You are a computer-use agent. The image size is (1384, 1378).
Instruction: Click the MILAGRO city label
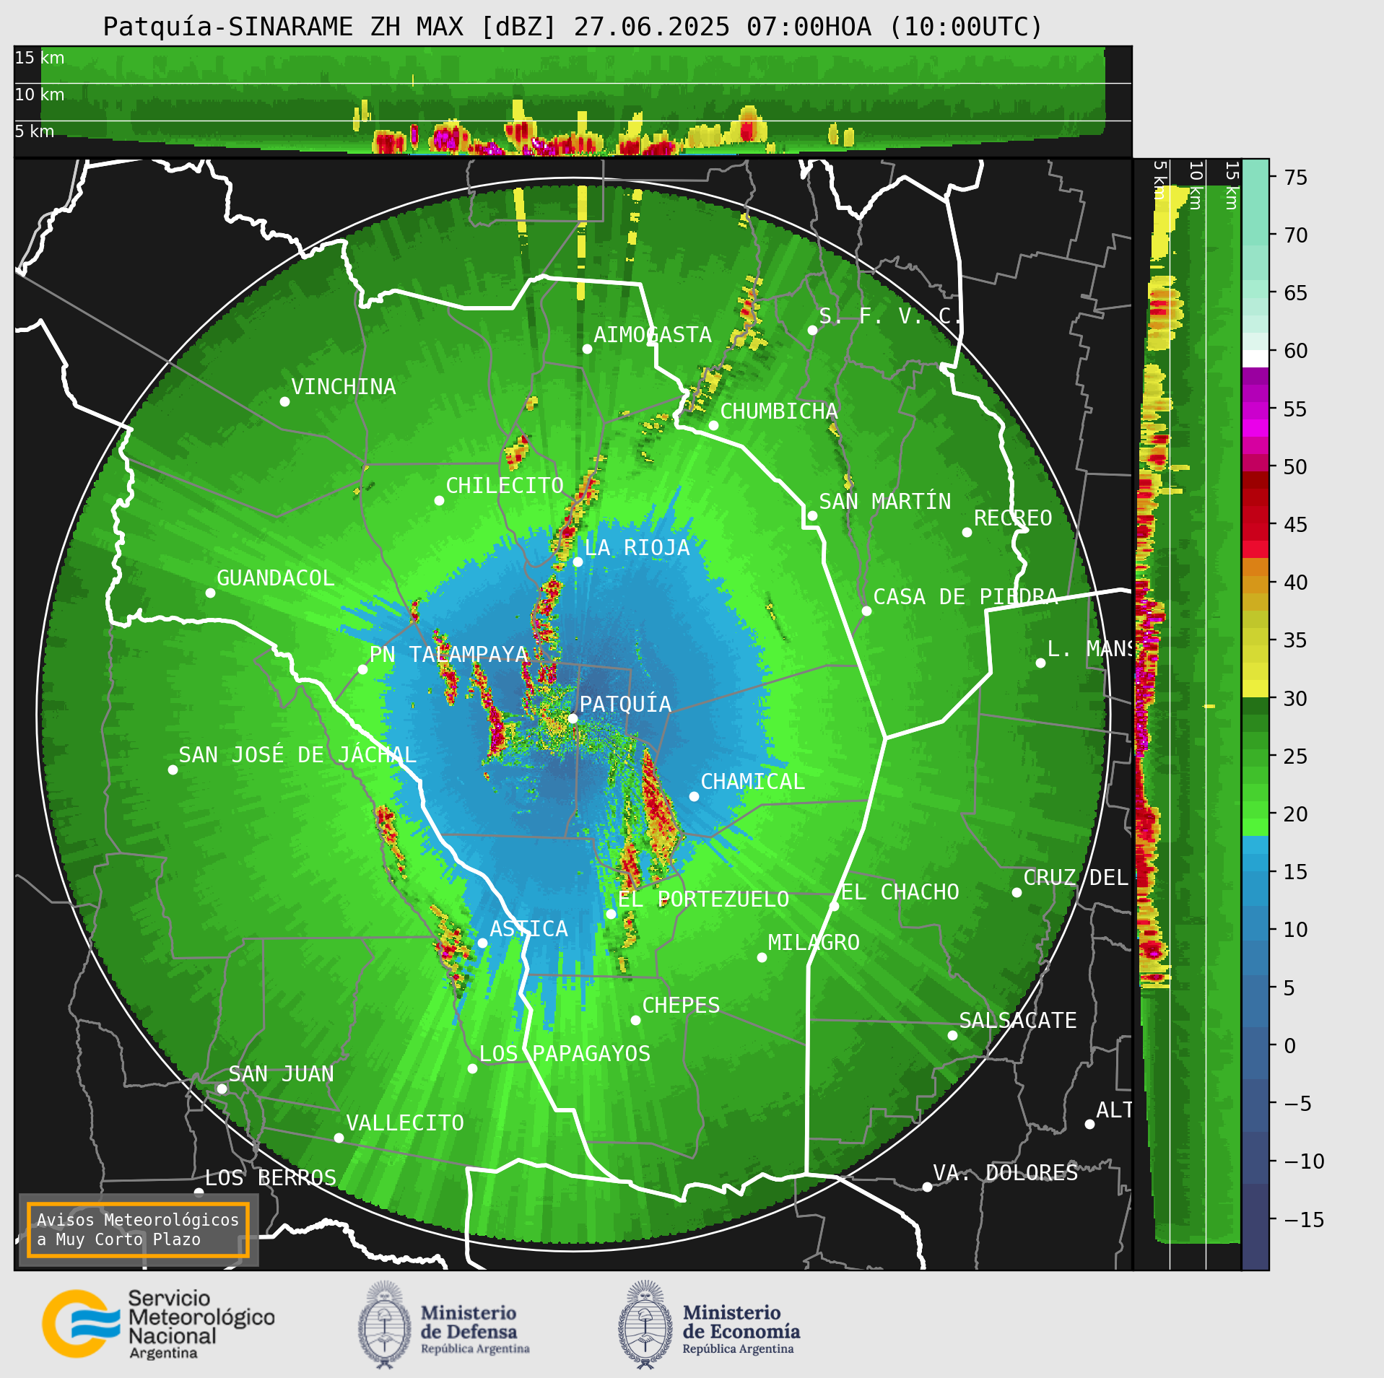click(x=814, y=942)
